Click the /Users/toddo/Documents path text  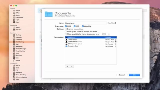coord(65,16)
